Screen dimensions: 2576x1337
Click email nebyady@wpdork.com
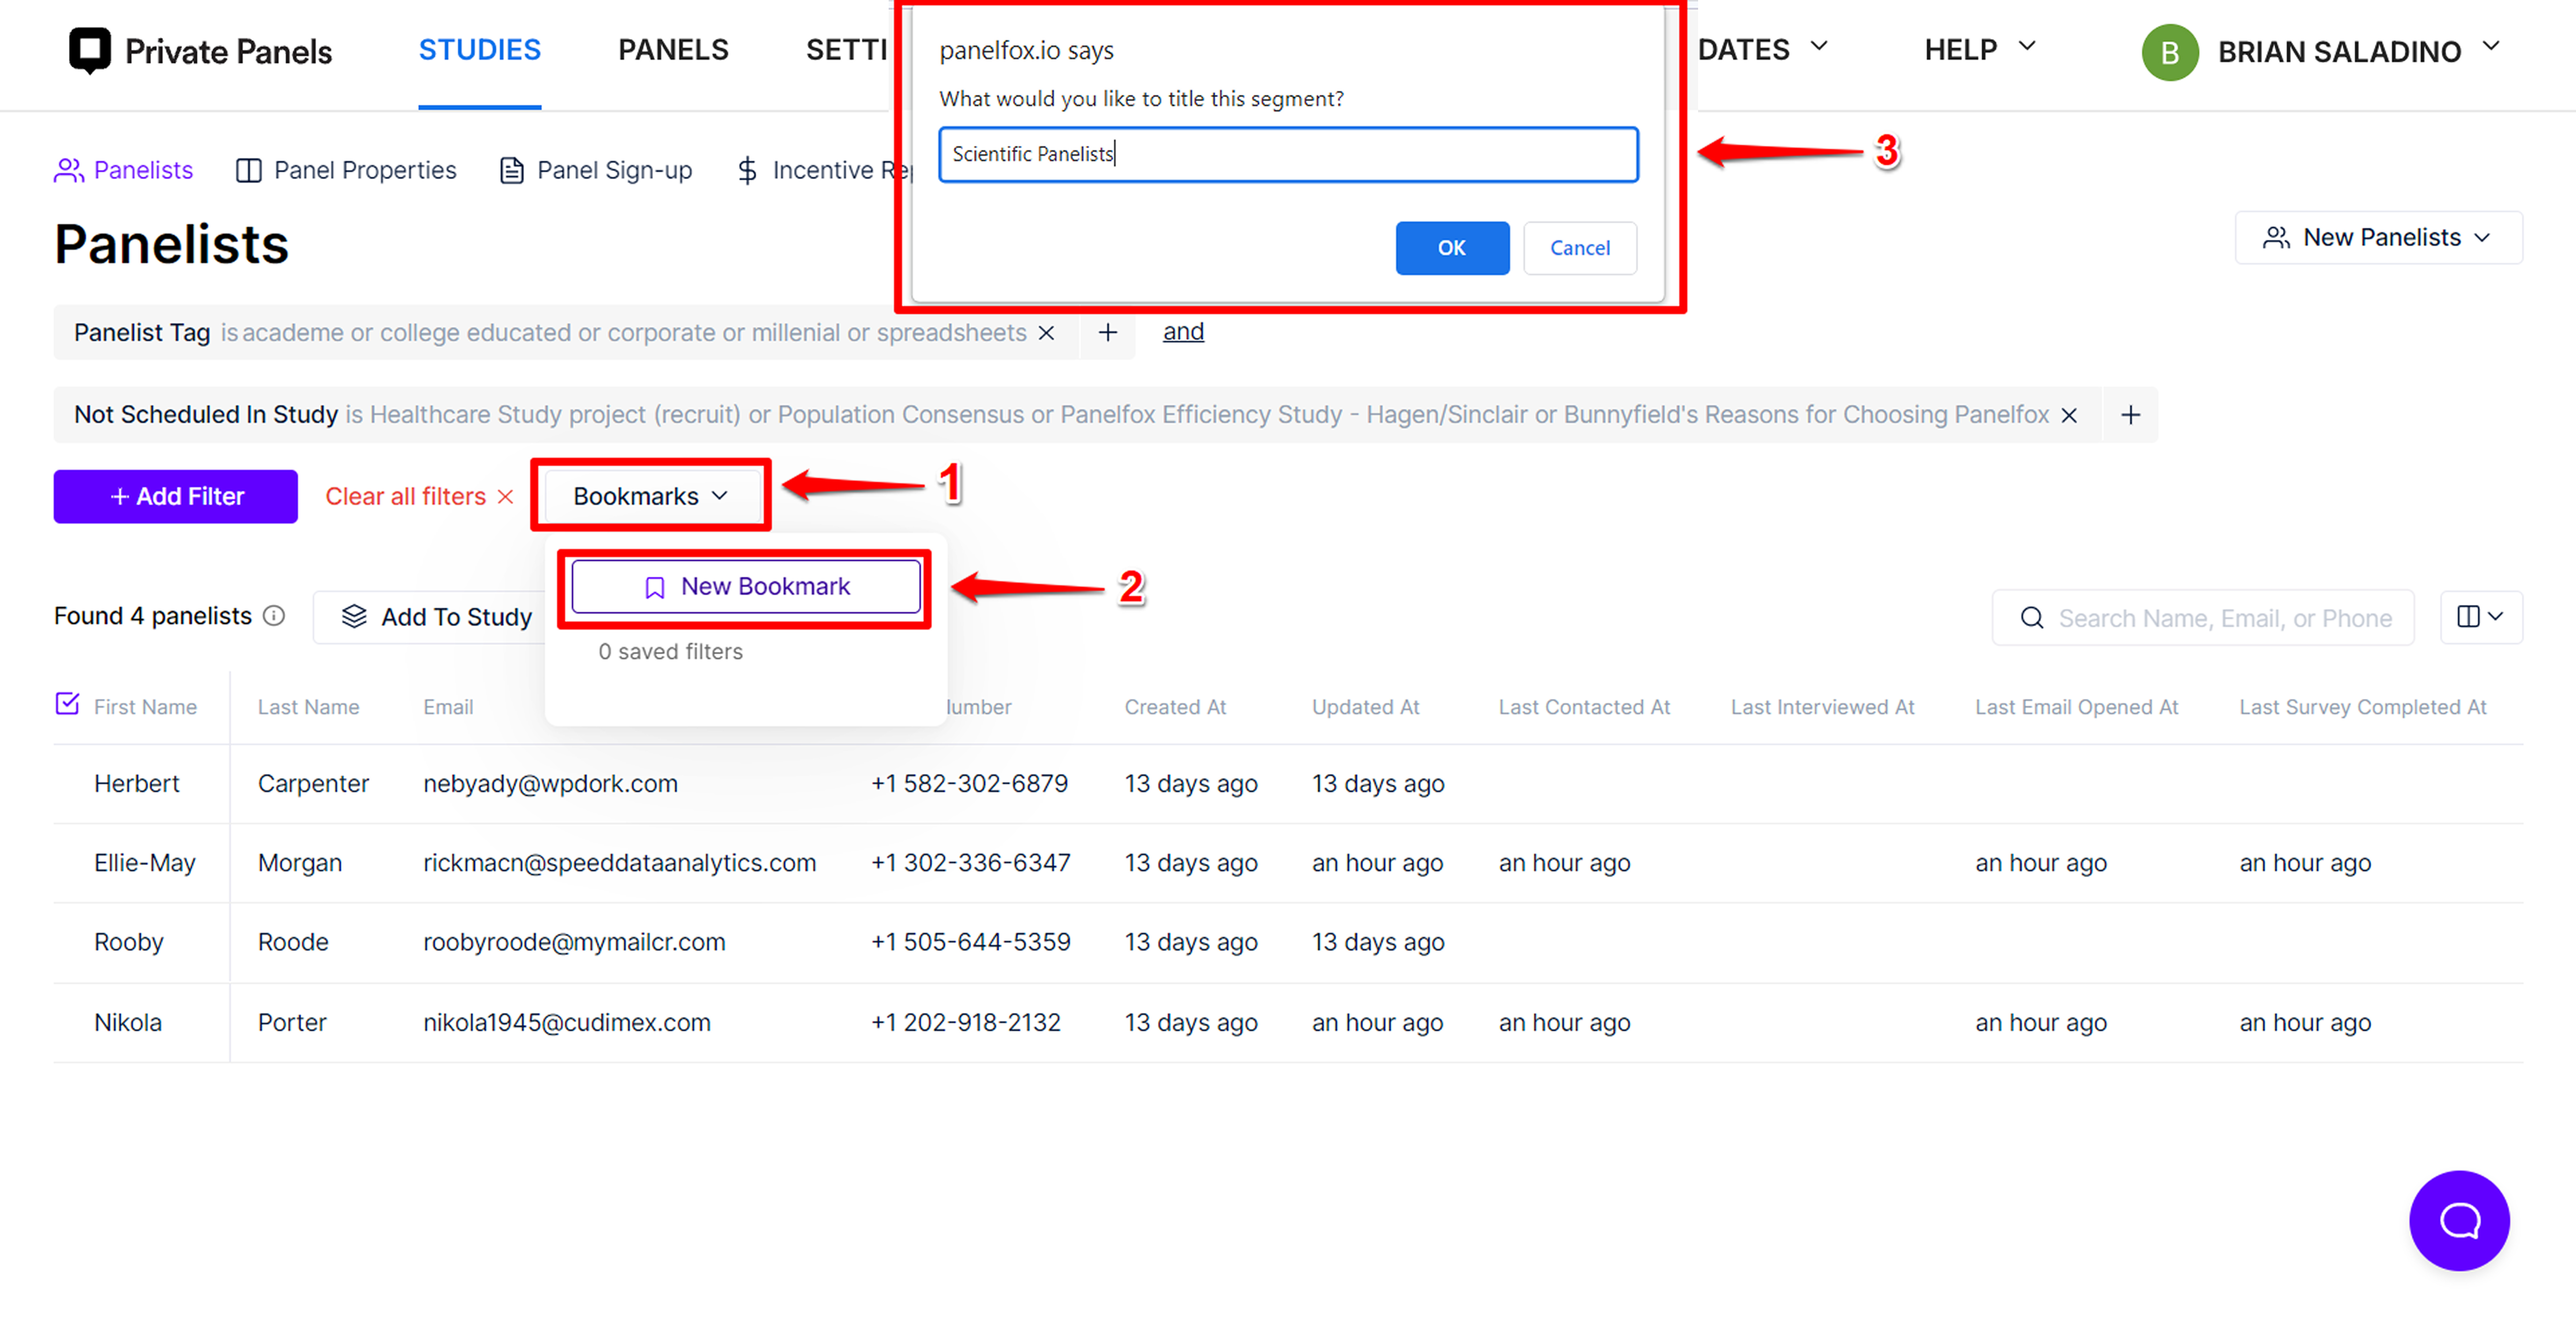(550, 784)
